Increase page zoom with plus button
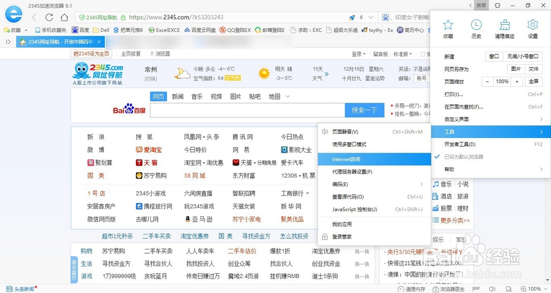551x293 pixels. [517, 82]
